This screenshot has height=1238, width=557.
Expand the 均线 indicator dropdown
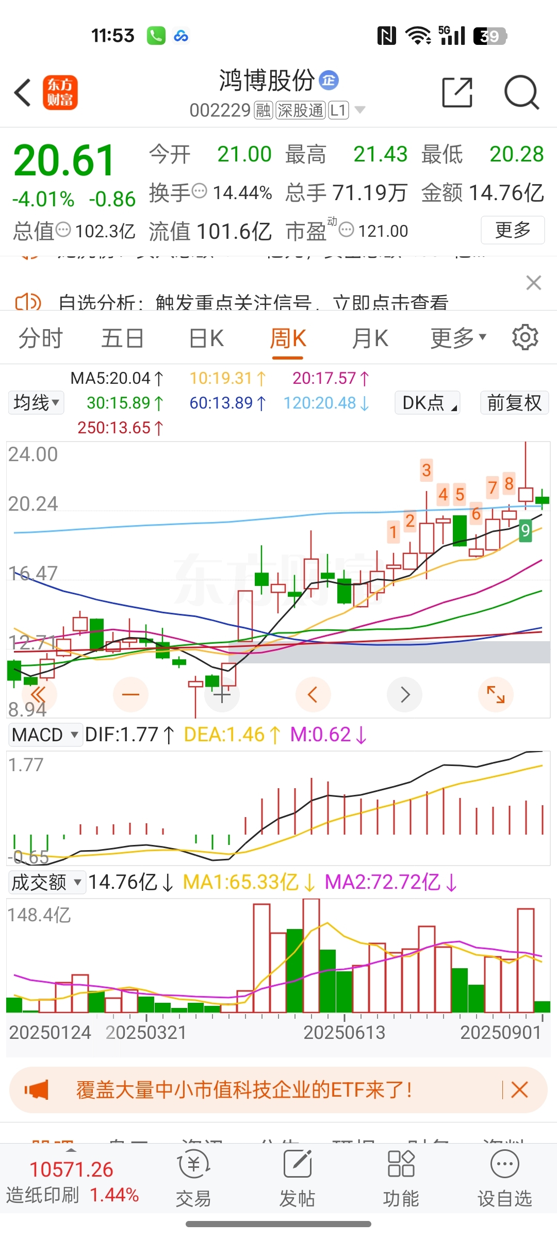tap(36, 402)
